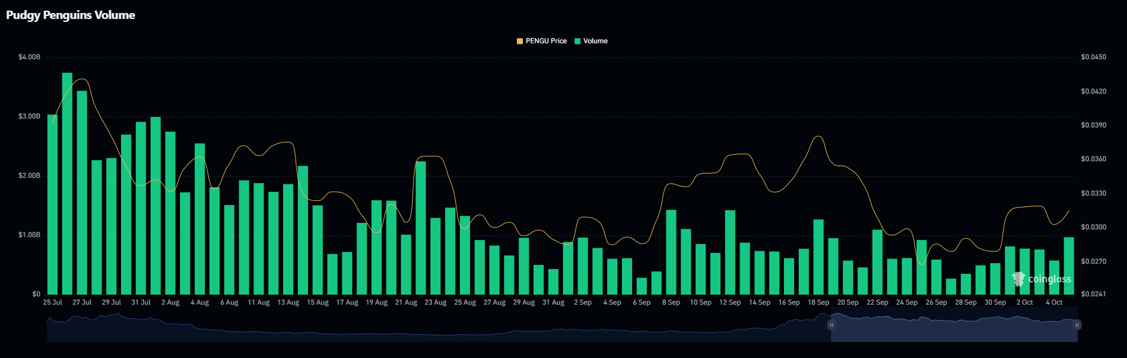This screenshot has height=358, width=1127.
Task: Select the volume bar for 12 Sep
Action: (x=730, y=252)
